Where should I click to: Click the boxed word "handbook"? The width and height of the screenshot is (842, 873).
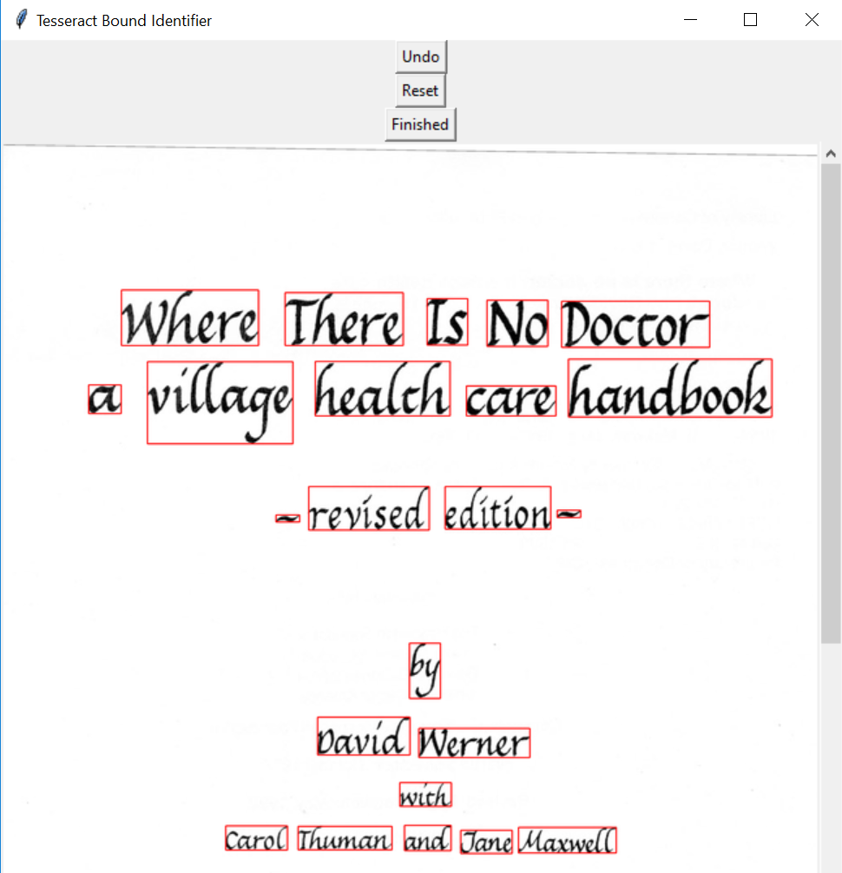670,388
